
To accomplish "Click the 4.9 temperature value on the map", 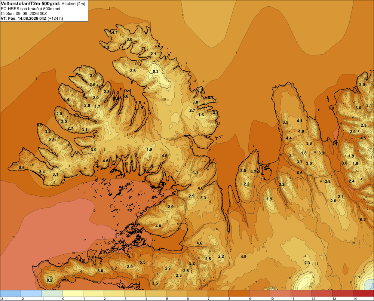I will tap(243, 257).
